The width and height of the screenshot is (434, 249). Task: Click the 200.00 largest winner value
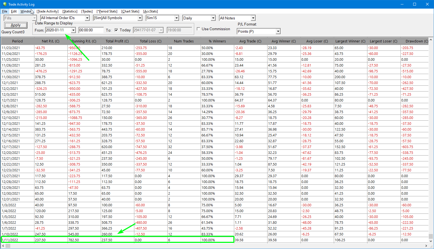click(340, 77)
